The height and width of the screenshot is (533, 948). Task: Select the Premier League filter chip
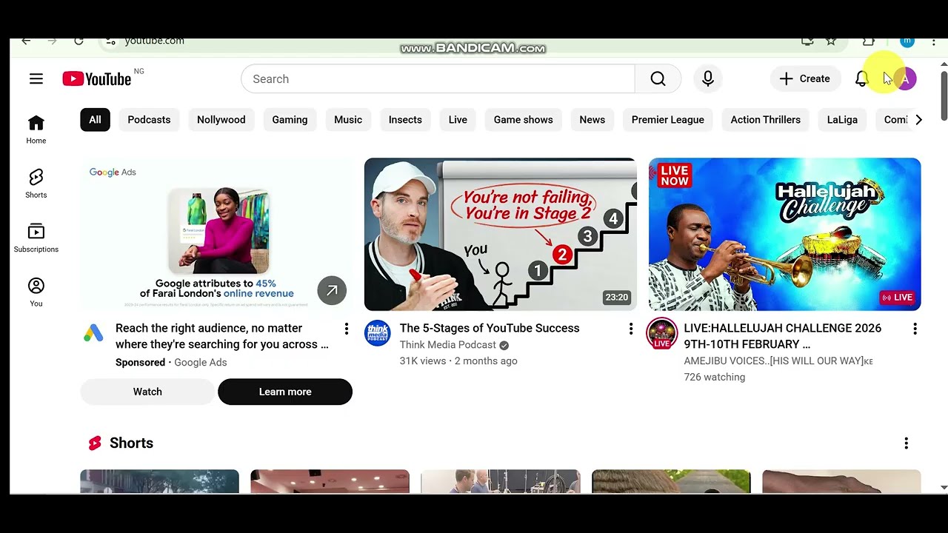point(668,120)
